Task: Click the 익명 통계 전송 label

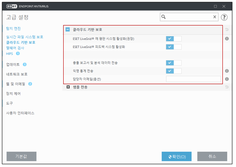Action: coord(83,71)
